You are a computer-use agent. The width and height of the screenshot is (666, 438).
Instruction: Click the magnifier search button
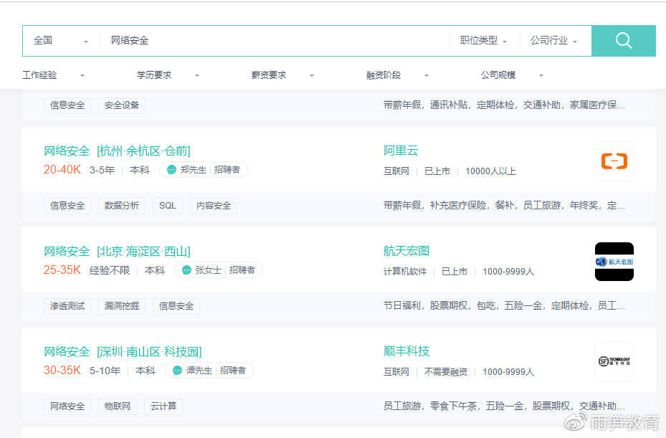click(623, 41)
